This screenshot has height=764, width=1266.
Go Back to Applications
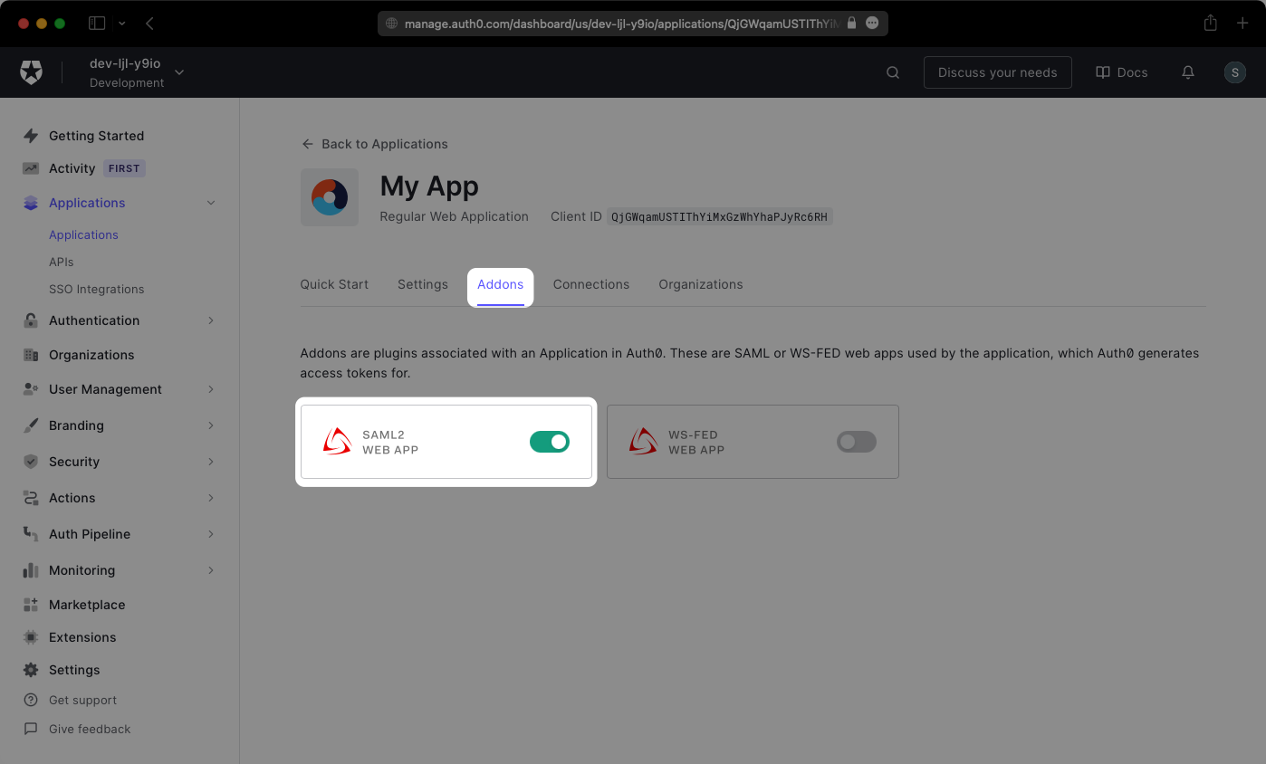[373, 144]
